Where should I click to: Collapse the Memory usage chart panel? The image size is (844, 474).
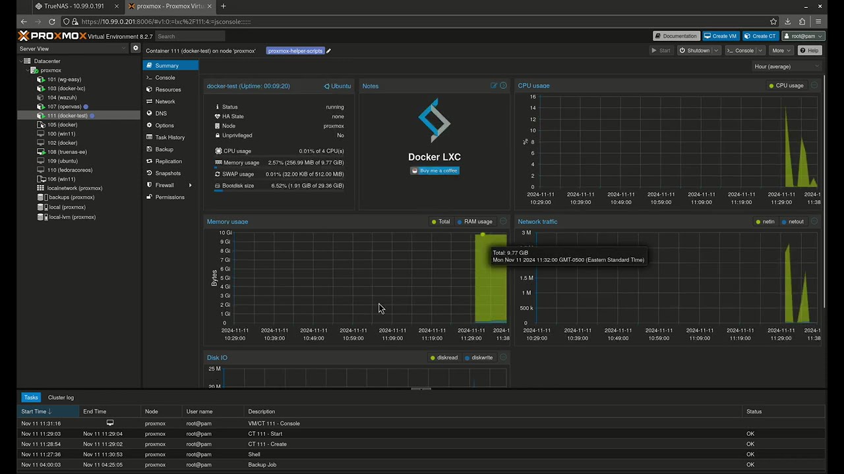(503, 221)
